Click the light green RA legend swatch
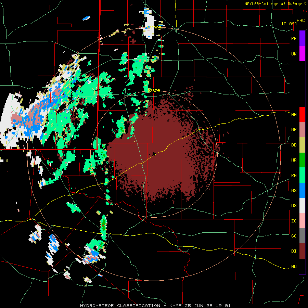Screen dimensions: 308x308 click(302, 175)
